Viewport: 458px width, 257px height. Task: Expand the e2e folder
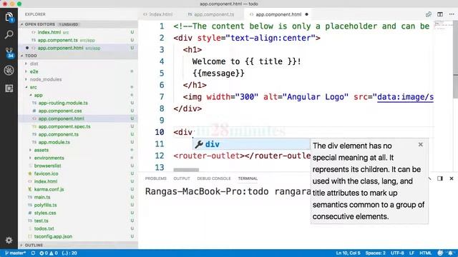[34, 71]
